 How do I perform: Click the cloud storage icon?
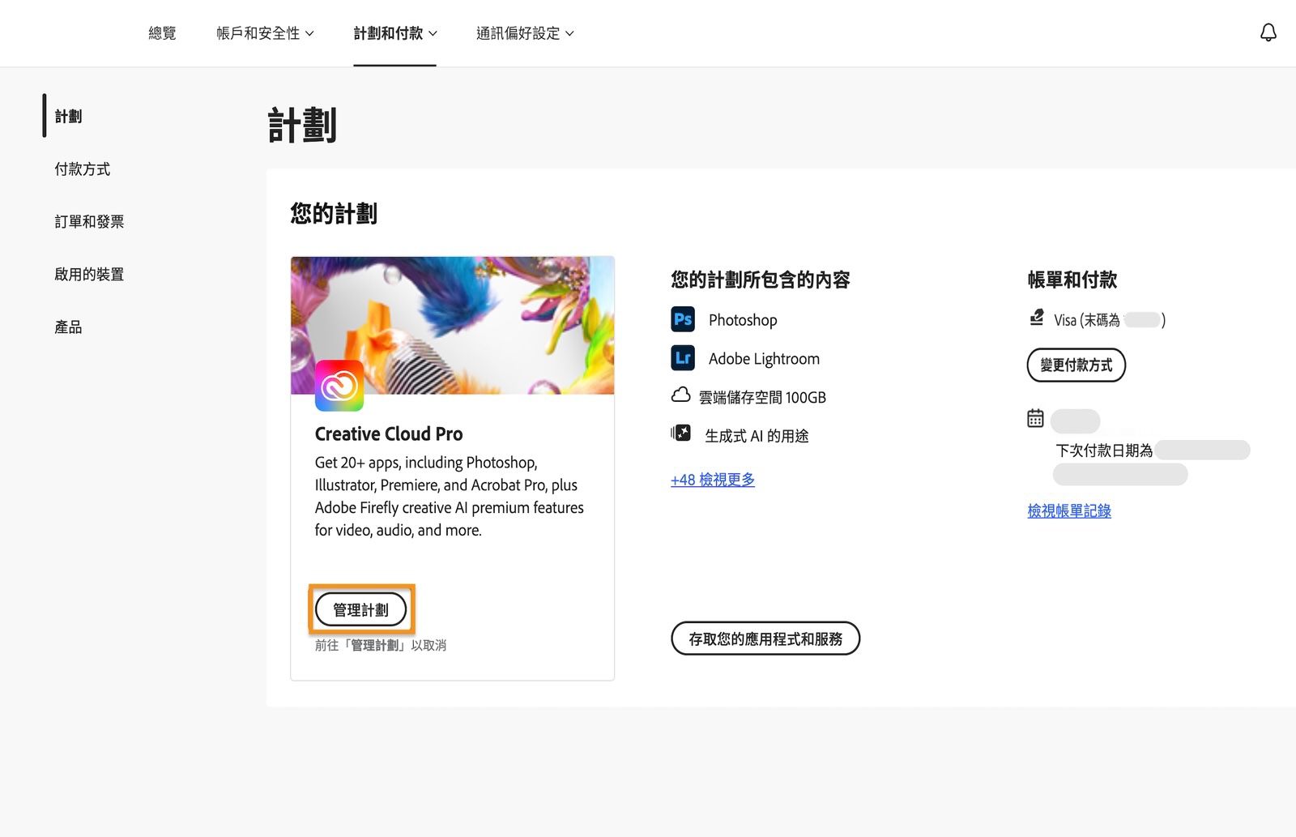point(681,395)
